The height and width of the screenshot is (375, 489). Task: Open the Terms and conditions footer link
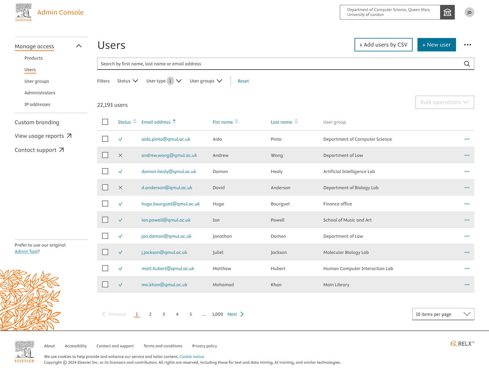pos(163,346)
